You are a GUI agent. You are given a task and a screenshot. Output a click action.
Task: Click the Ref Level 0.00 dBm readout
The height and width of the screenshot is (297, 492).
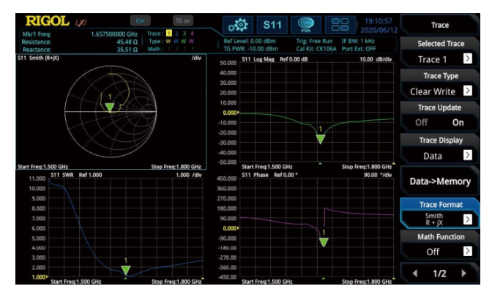(250, 41)
